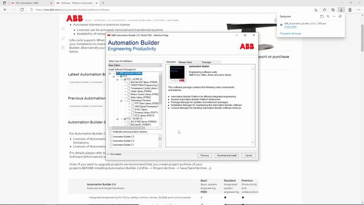Check Automation Builder 2.2 previous version
364x205 pixels.
(x=111, y=141)
